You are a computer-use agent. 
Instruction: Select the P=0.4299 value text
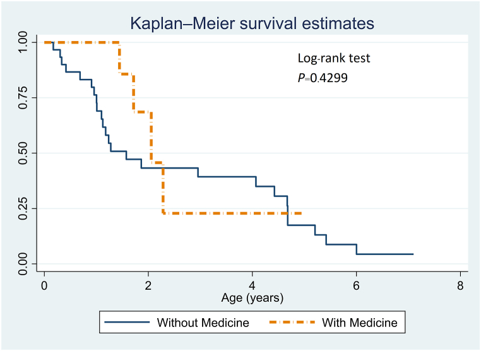(x=323, y=79)
